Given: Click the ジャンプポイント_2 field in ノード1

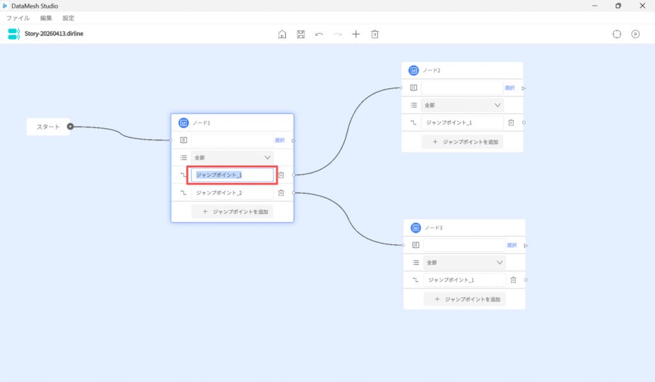Looking at the screenshot, I should [x=232, y=193].
